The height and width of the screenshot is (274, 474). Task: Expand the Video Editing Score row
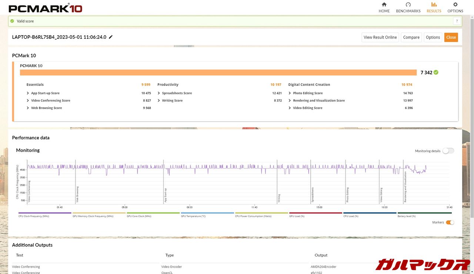tap(290, 108)
